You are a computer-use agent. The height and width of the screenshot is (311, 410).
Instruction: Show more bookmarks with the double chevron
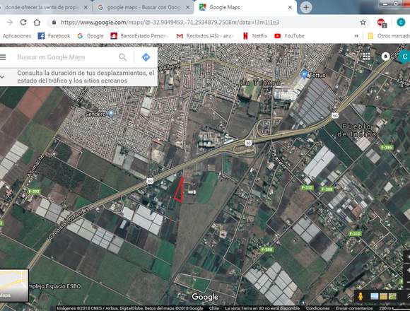[x=356, y=36]
